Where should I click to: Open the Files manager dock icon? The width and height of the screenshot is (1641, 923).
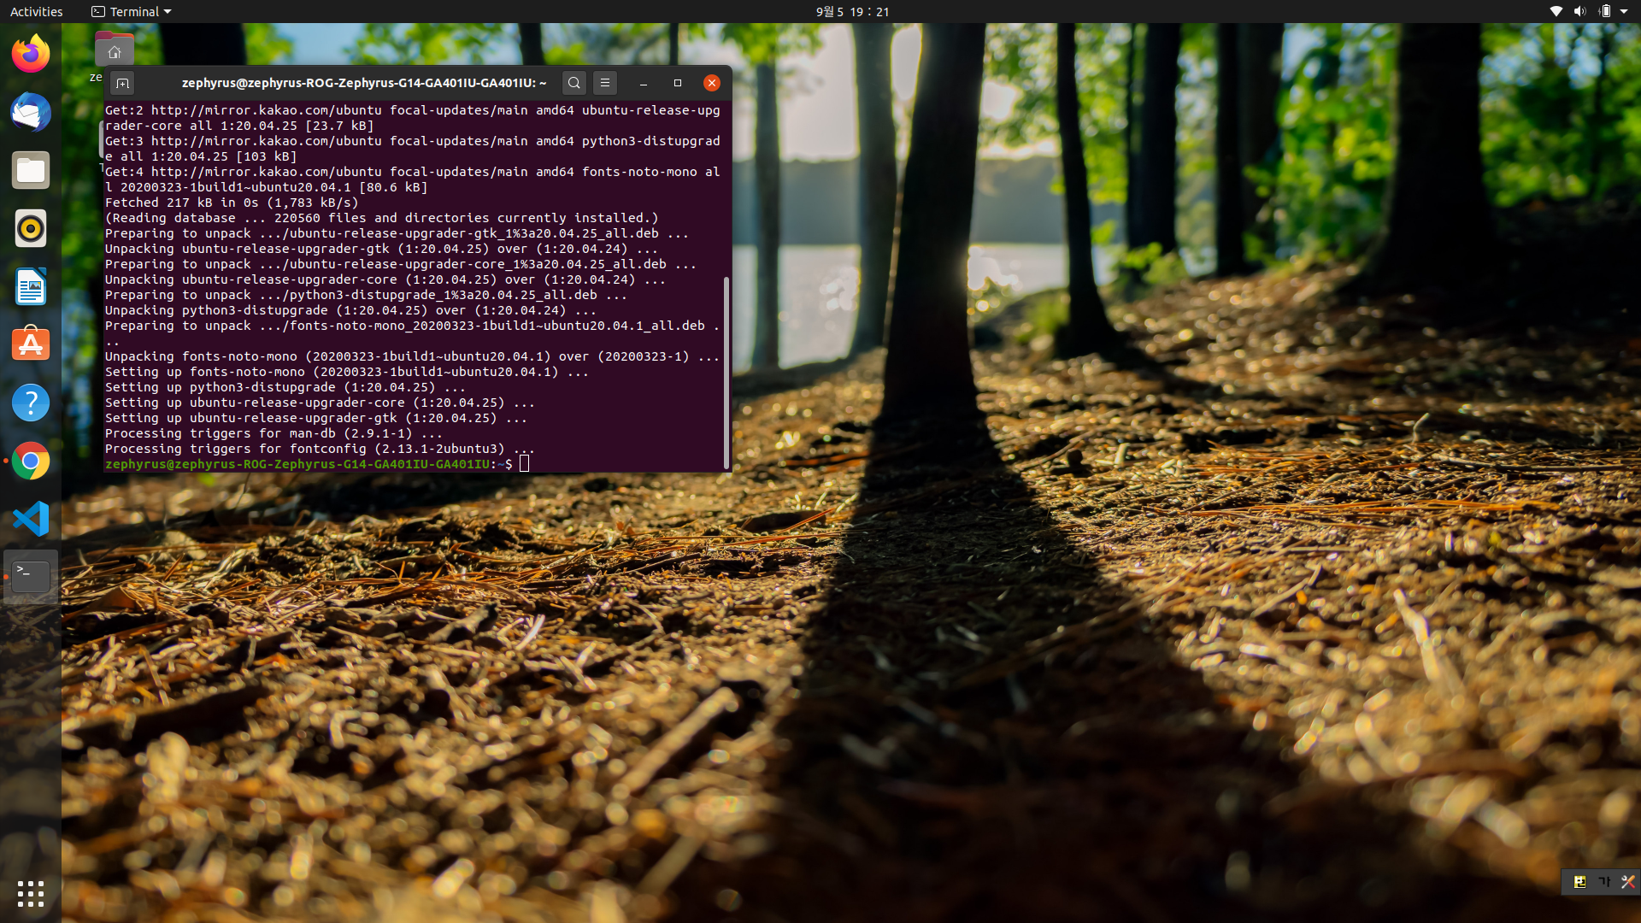pyautogui.click(x=31, y=170)
